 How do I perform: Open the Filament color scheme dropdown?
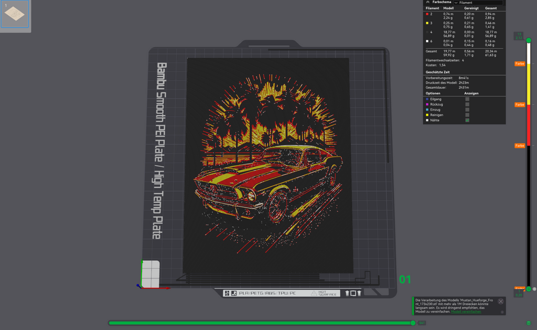click(478, 3)
